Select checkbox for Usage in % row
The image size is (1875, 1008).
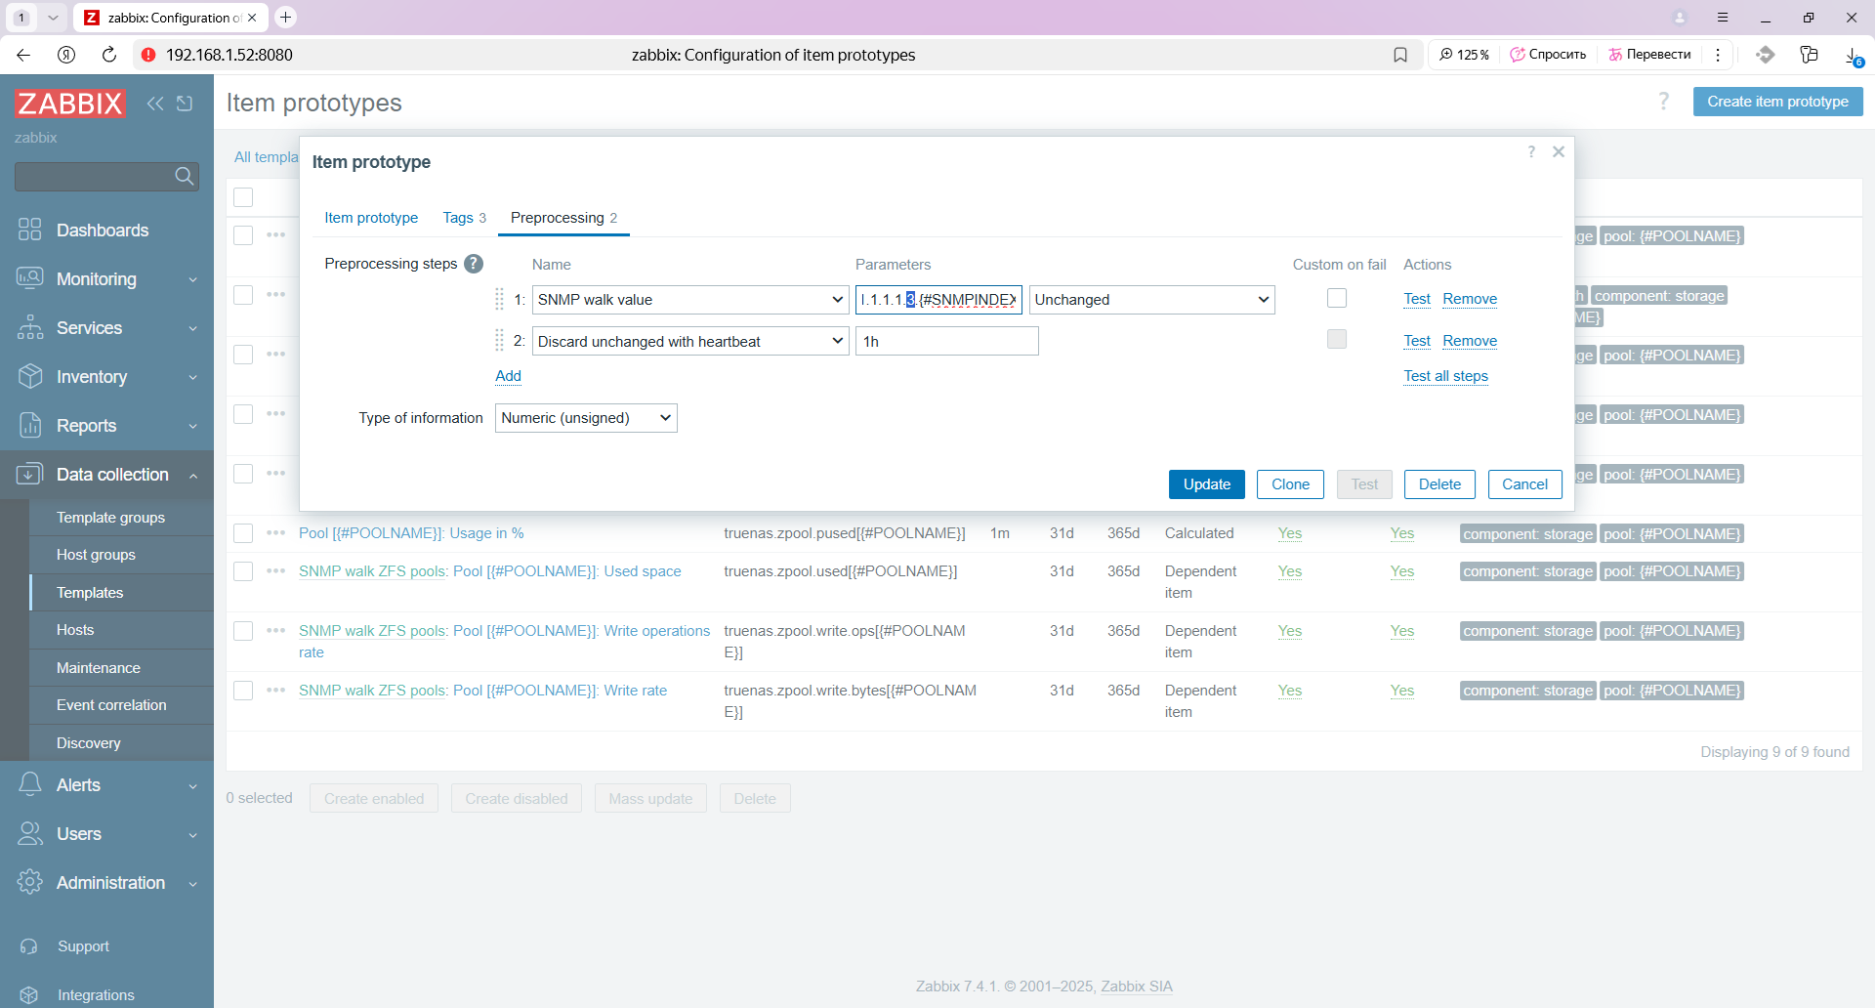click(243, 533)
